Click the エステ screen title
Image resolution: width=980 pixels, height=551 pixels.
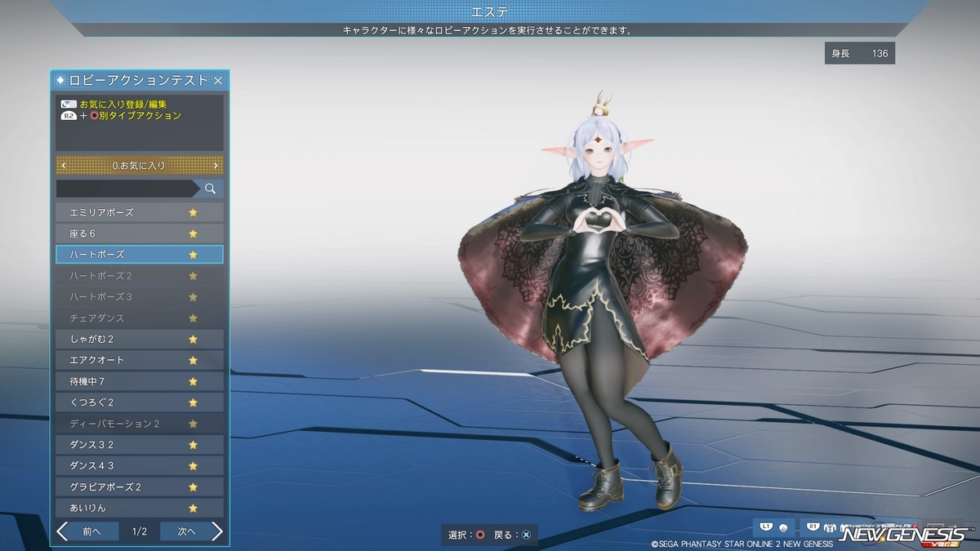(489, 11)
